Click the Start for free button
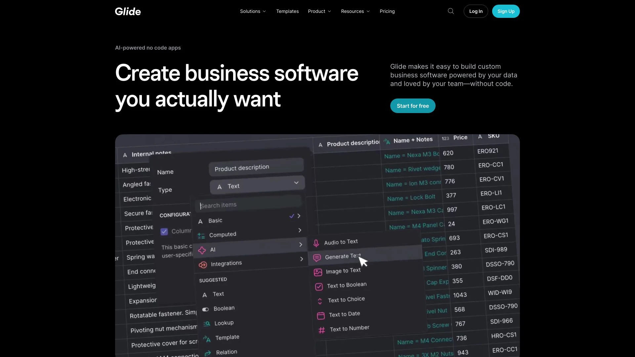The height and width of the screenshot is (357, 635). 412,106
